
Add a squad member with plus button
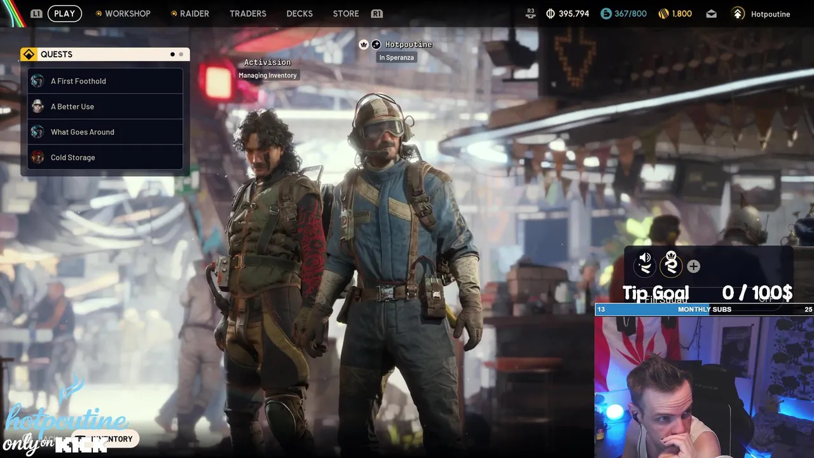pos(693,267)
